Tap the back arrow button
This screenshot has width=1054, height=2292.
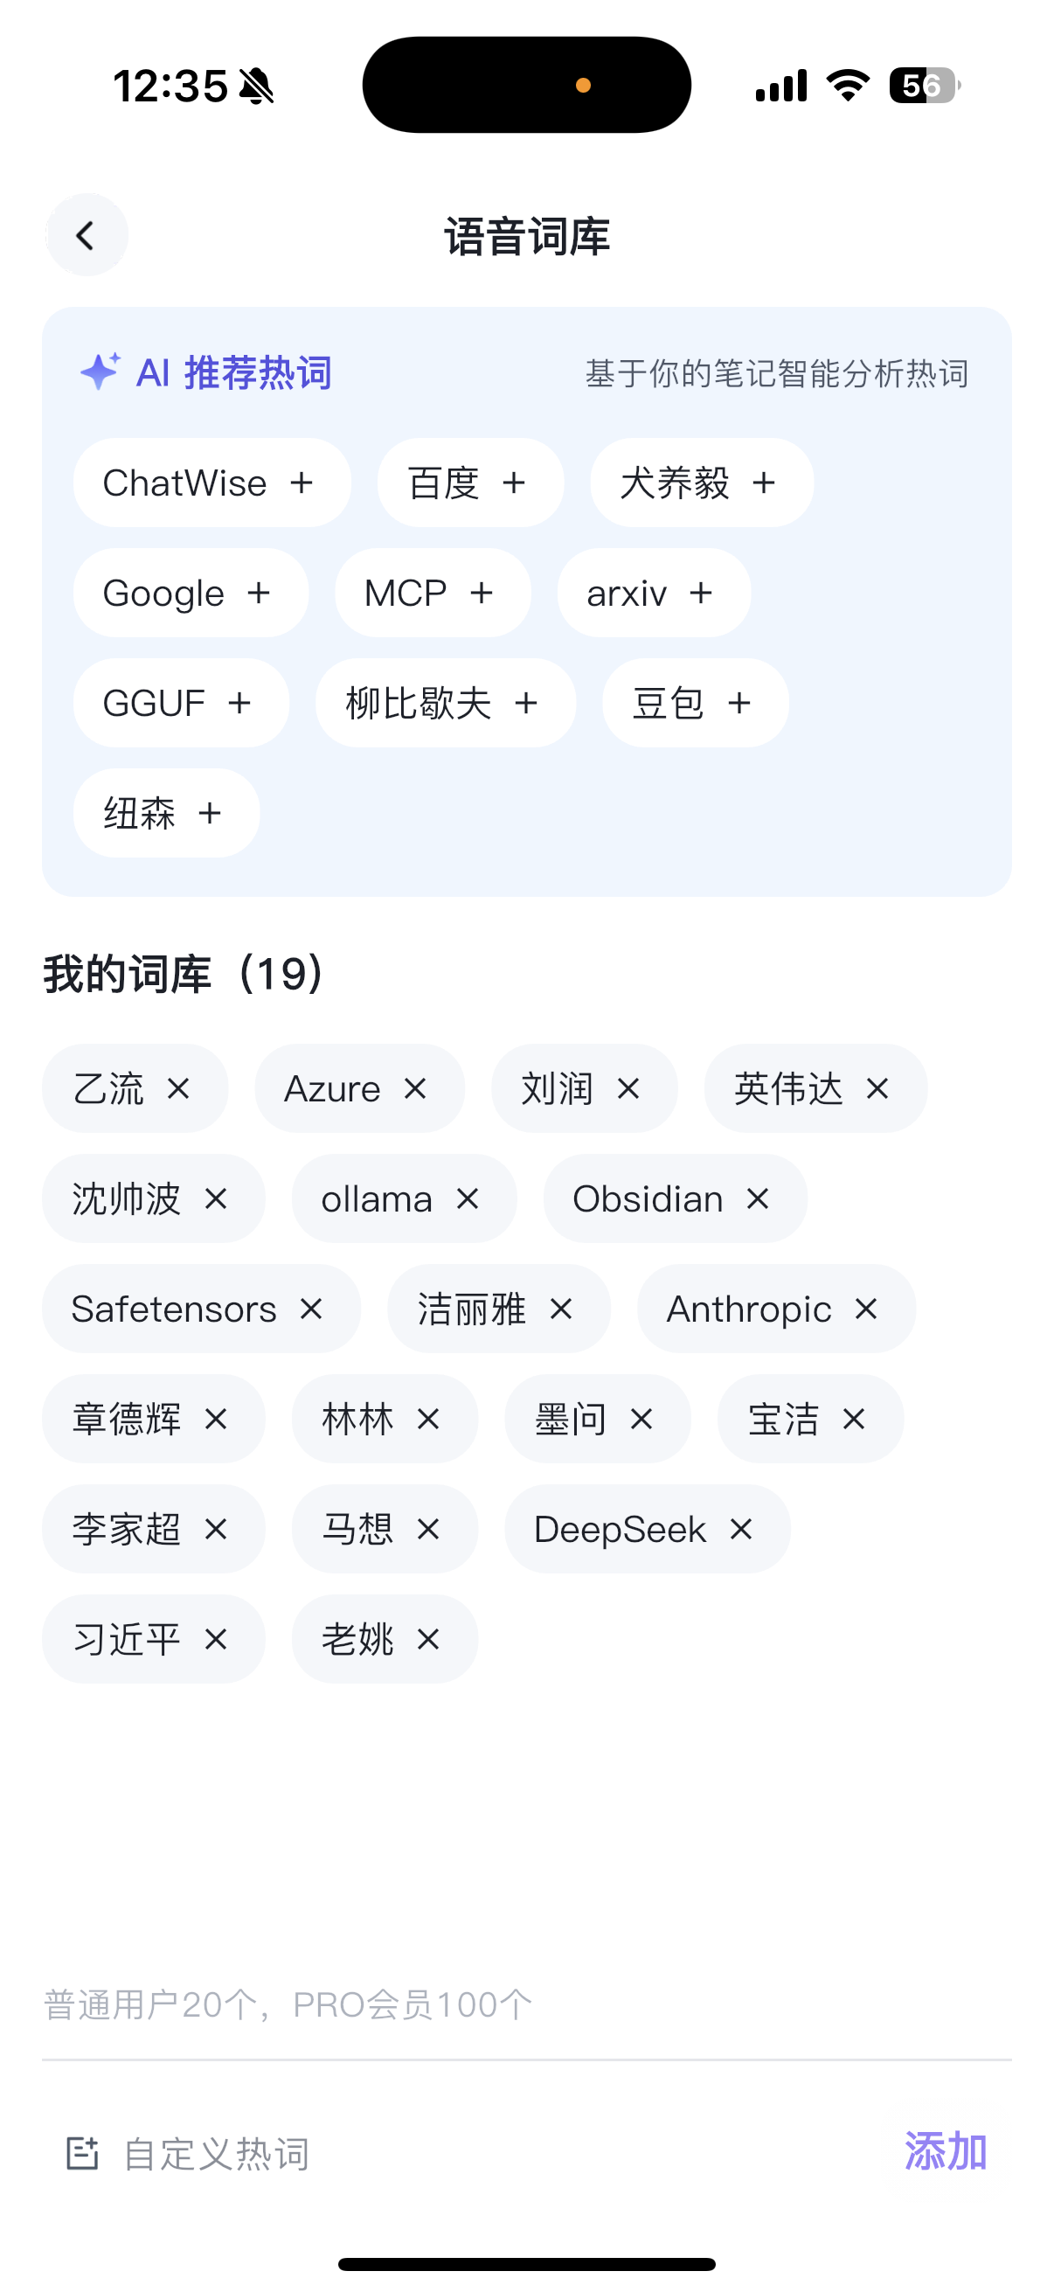(87, 236)
